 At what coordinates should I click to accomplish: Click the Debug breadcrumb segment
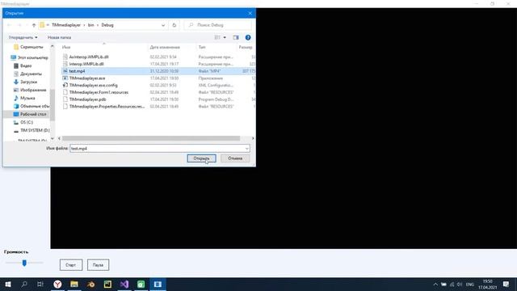pos(107,25)
